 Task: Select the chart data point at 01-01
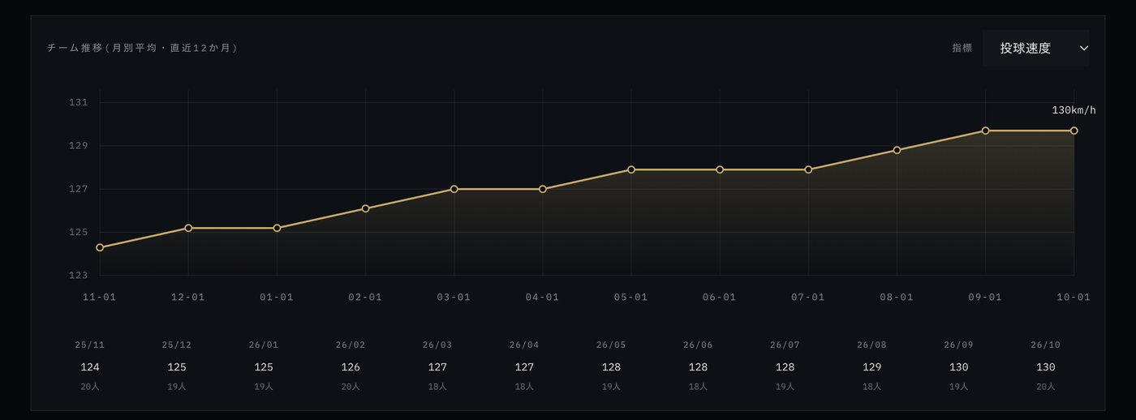[277, 228]
